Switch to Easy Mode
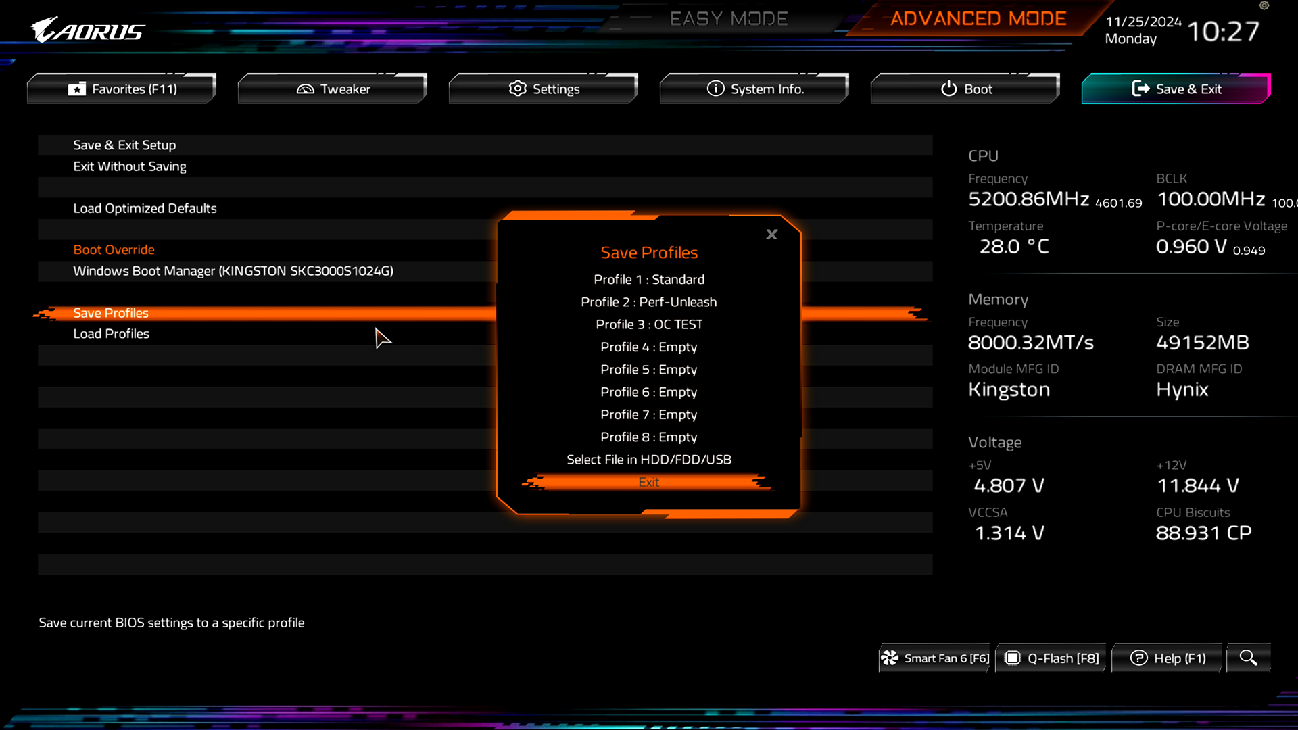The image size is (1298, 730). click(729, 18)
